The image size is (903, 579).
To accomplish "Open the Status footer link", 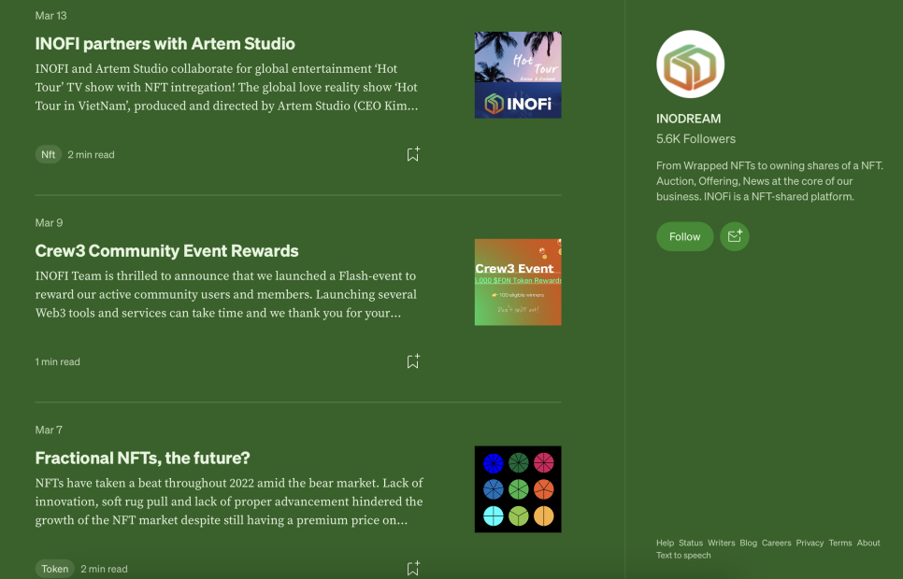I will [691, 543].
